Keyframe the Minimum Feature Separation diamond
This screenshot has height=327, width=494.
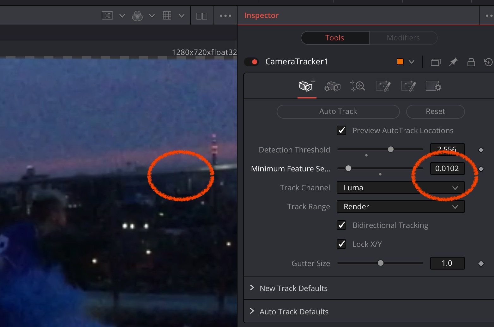pos(481,169)
